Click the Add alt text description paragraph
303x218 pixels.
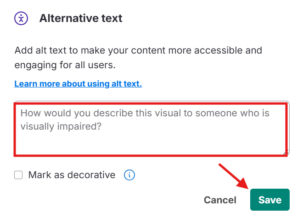(138, 56)
